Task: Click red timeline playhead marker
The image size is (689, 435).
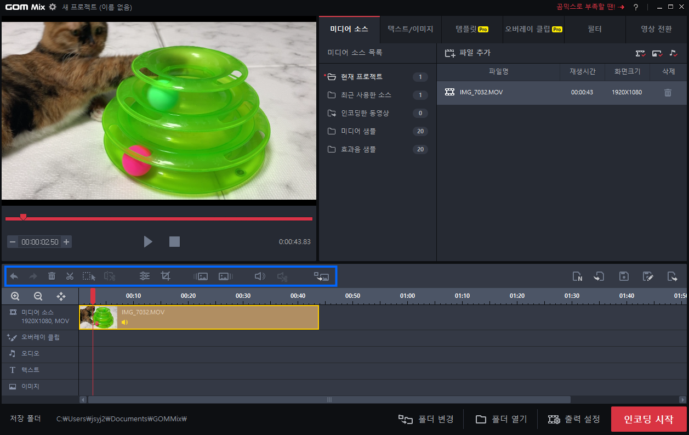Action: pyautogui.click(x=93, y=296)
